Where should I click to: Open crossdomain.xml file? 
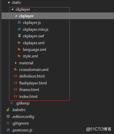[34, 70]
